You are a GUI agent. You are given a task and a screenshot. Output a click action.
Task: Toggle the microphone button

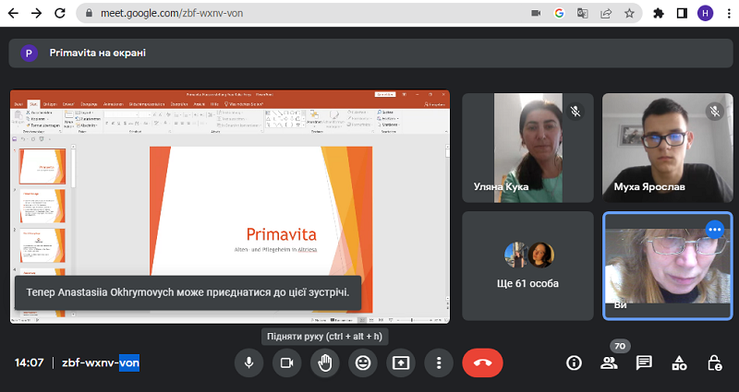[x=248, y=362]
